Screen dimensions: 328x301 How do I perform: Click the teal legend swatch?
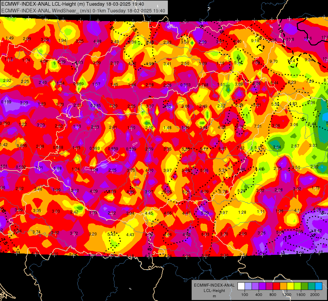(x=312, y=286)
